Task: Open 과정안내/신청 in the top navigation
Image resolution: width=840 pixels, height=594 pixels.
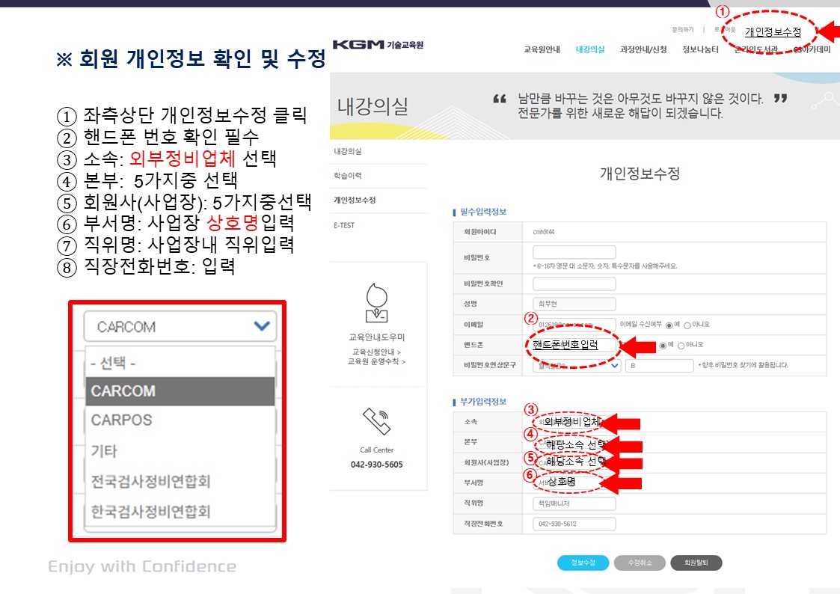Action: click(x=643, y=50)
